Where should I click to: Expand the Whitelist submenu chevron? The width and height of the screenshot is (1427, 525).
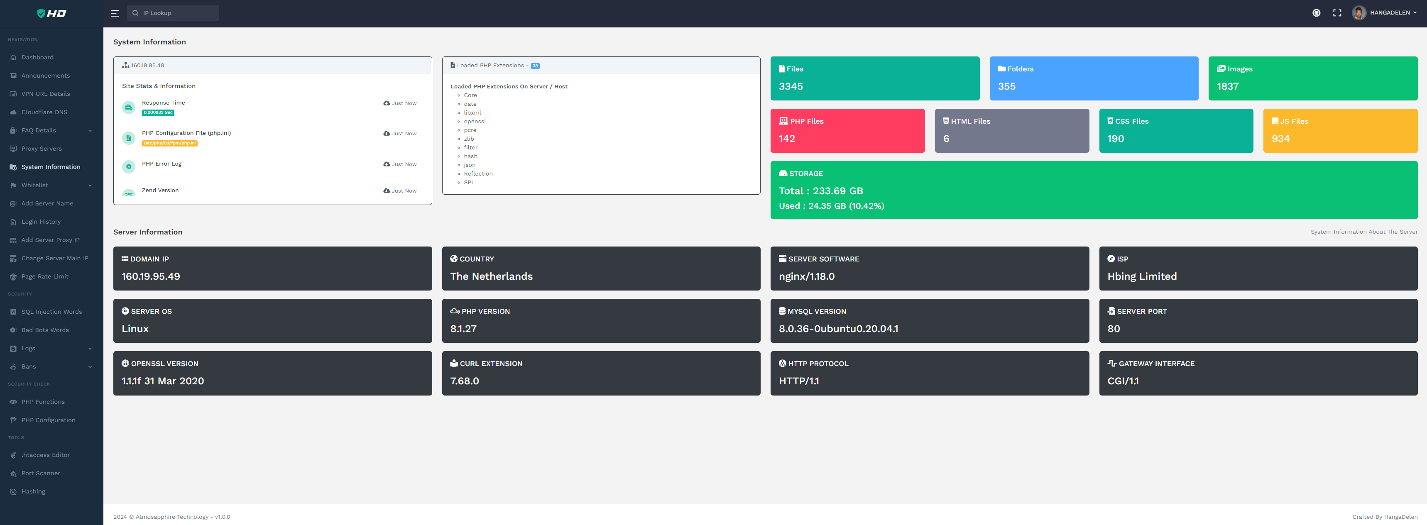pos(90,186)
